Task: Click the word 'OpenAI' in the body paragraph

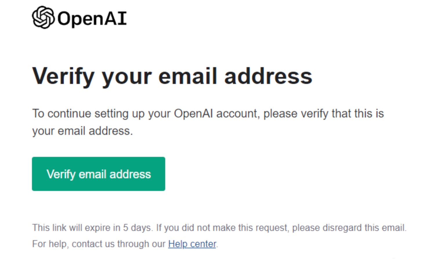Action: (x=193, y=113)
